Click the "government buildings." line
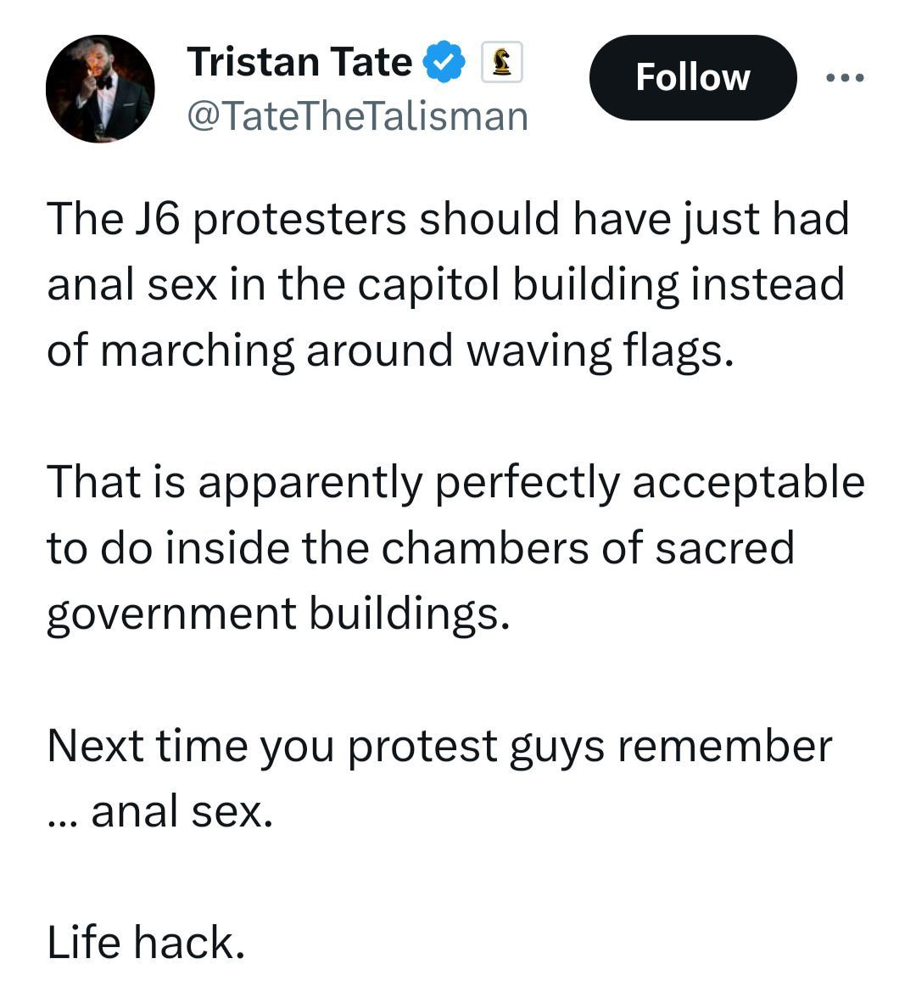 (278, 614)
